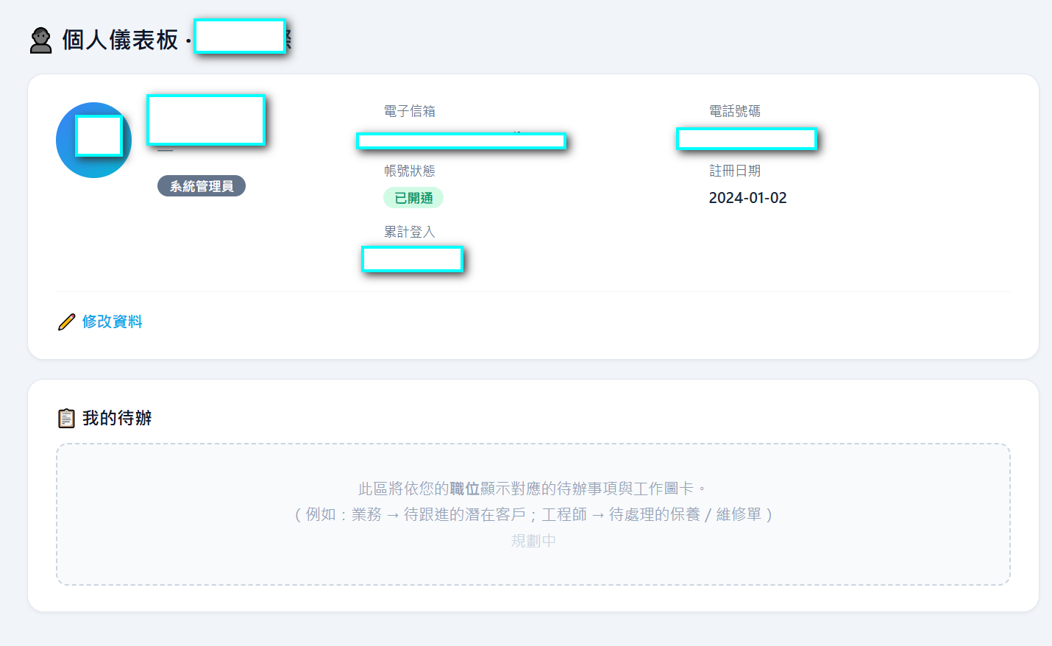Click the 帳號狀態 label
The image size is (1052, 646).
pyautogui.click(x=410, y=171)
